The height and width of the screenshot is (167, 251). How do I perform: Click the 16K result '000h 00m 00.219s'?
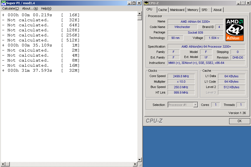30,15
